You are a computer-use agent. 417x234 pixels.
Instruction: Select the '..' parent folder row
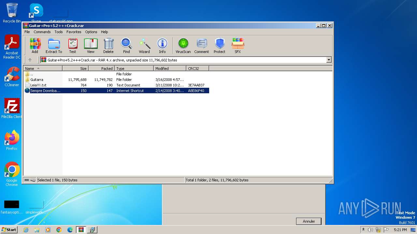(116, 74)
